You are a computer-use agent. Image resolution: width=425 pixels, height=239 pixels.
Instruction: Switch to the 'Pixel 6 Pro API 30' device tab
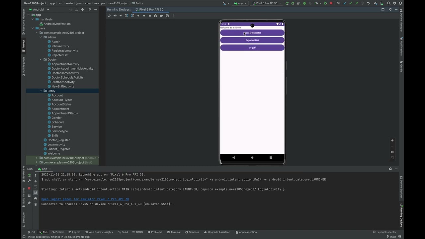coord(151,9)
